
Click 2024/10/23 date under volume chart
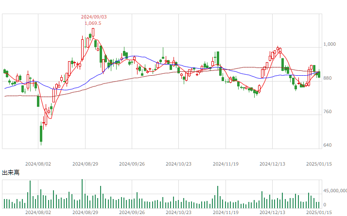[x=178, y=213]
